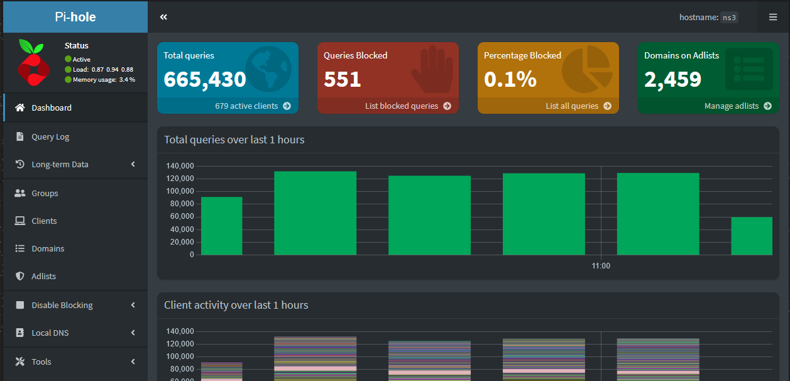
Task: Click the Domains on Adlists 2,459 value
Action: [x=672, y=80]
